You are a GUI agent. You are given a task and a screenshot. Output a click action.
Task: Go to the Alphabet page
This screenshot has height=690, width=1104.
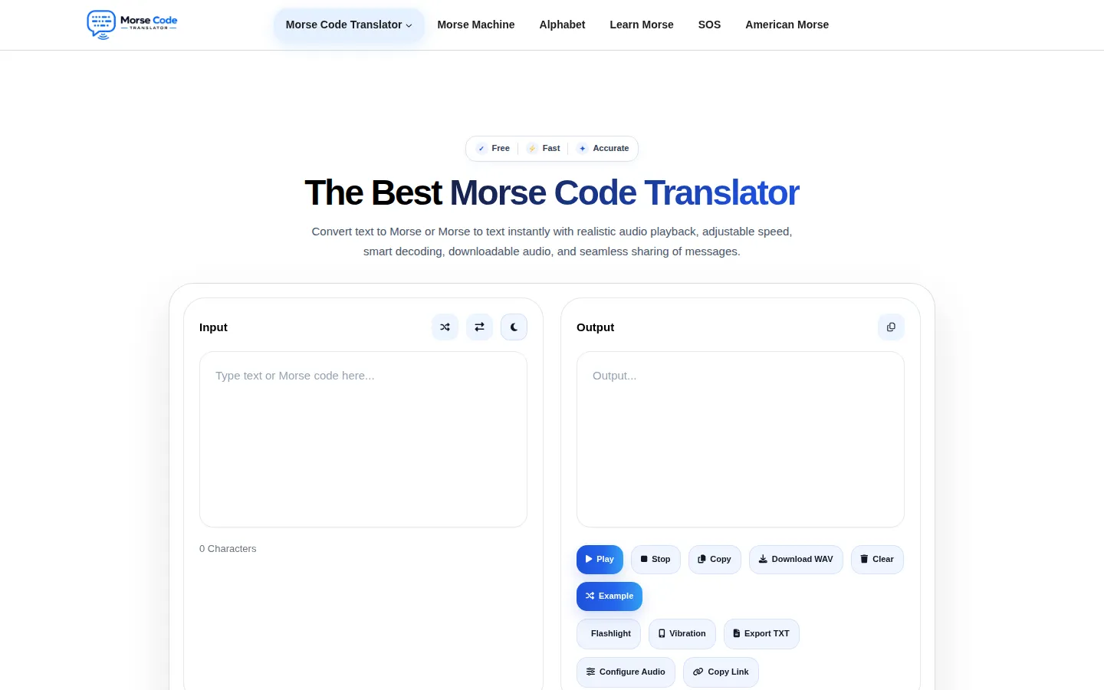tap(562, 25)
